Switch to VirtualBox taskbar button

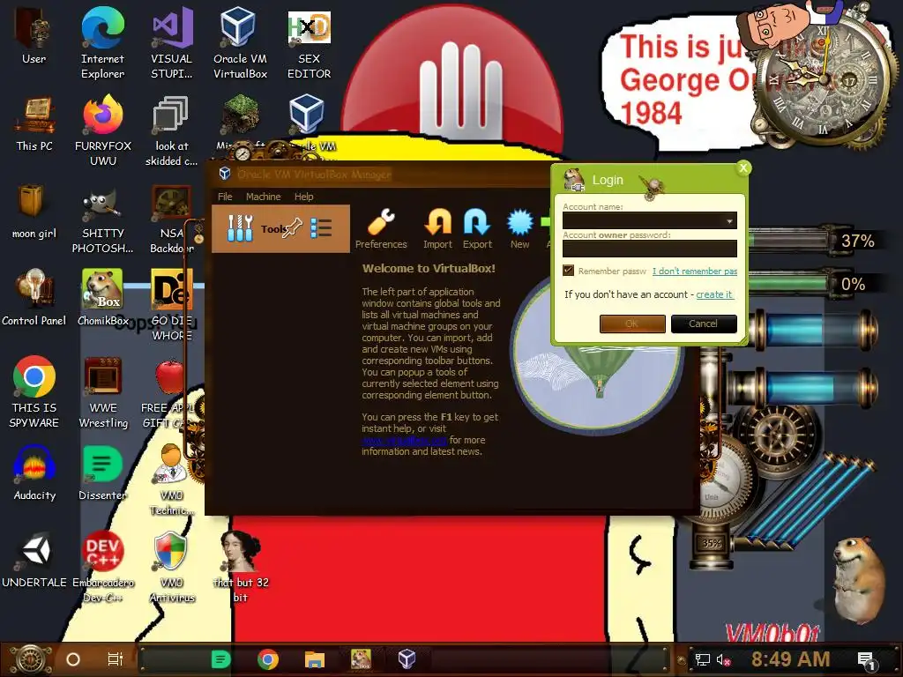[x=407, y=659]
